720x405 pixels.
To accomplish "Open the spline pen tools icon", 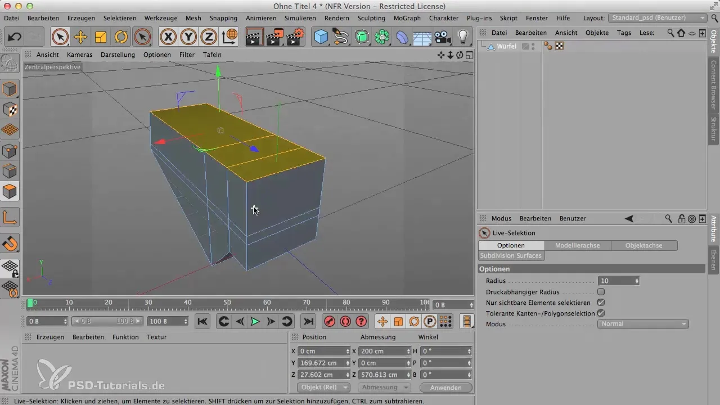I will [341, 37].
